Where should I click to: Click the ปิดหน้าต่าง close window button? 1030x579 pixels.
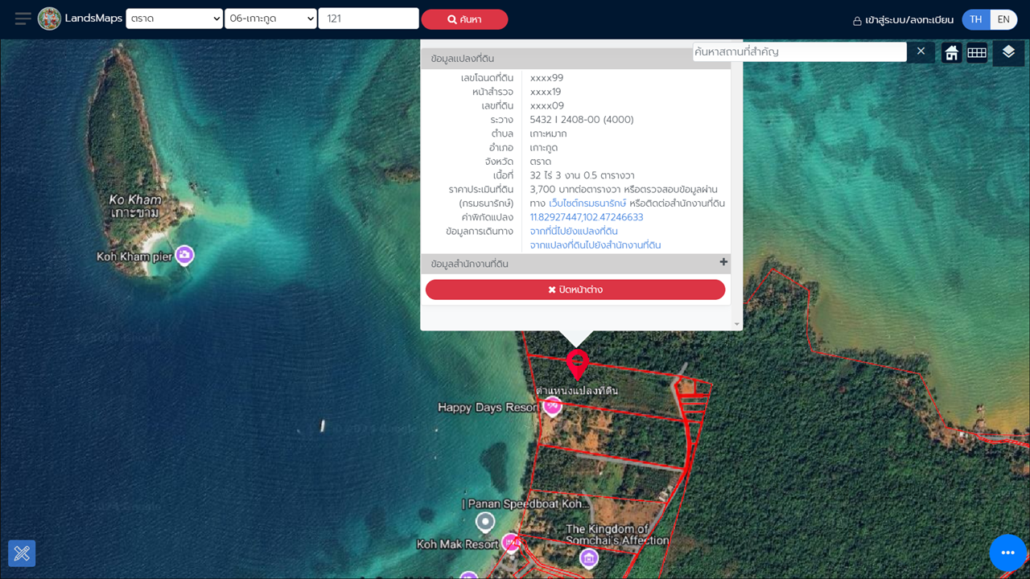click(x=575, y=289)
